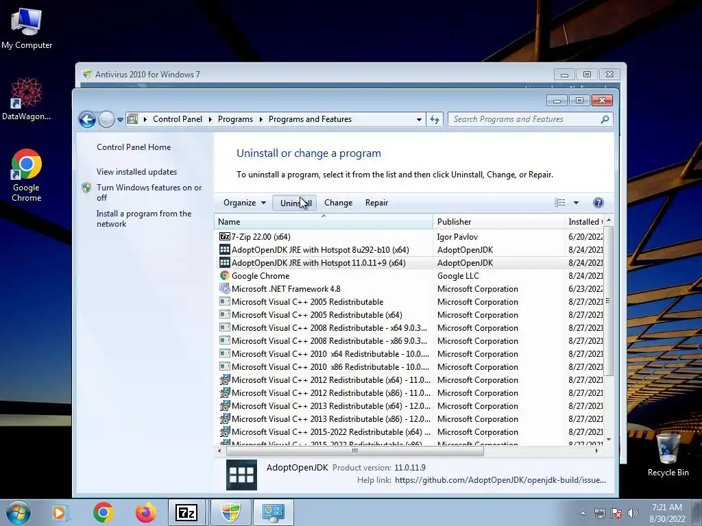Click the blue Help question mark icon
Screen dimensions: 702x526
[x=598, y=203]
